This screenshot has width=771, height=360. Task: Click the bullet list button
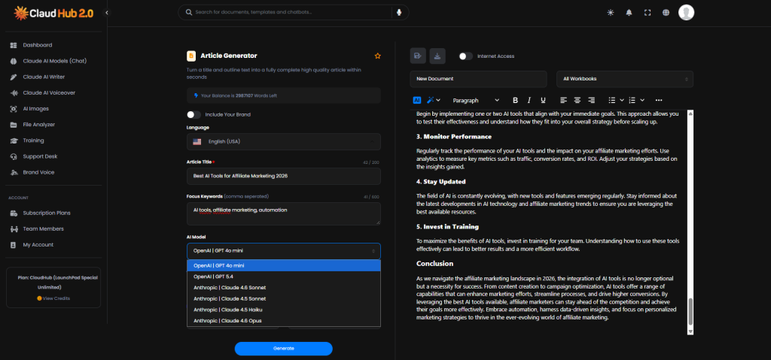[611, 100]
